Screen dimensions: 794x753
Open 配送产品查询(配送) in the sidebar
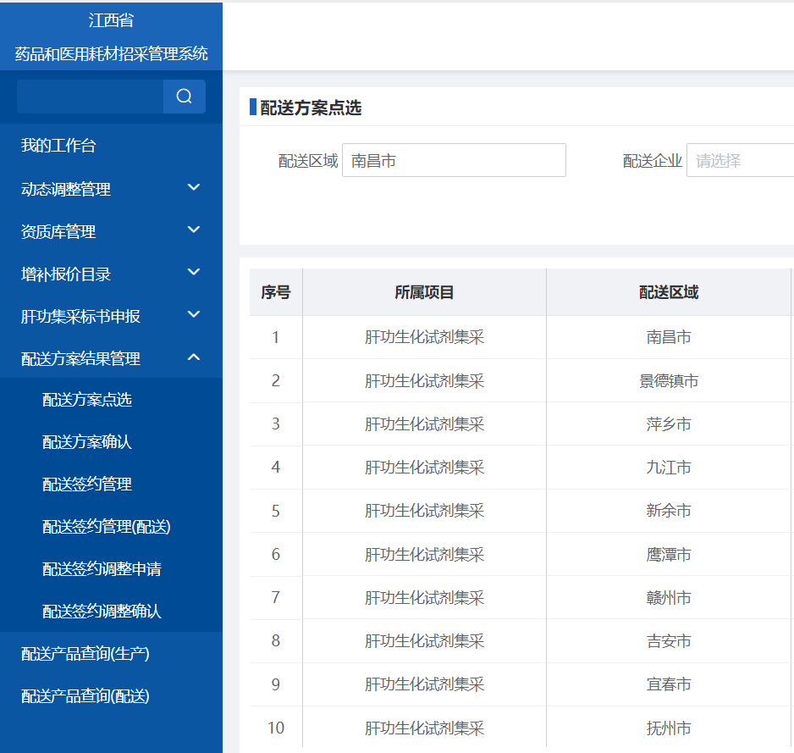85,696
